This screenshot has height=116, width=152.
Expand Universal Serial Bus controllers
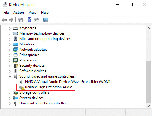tap(10, 103)
